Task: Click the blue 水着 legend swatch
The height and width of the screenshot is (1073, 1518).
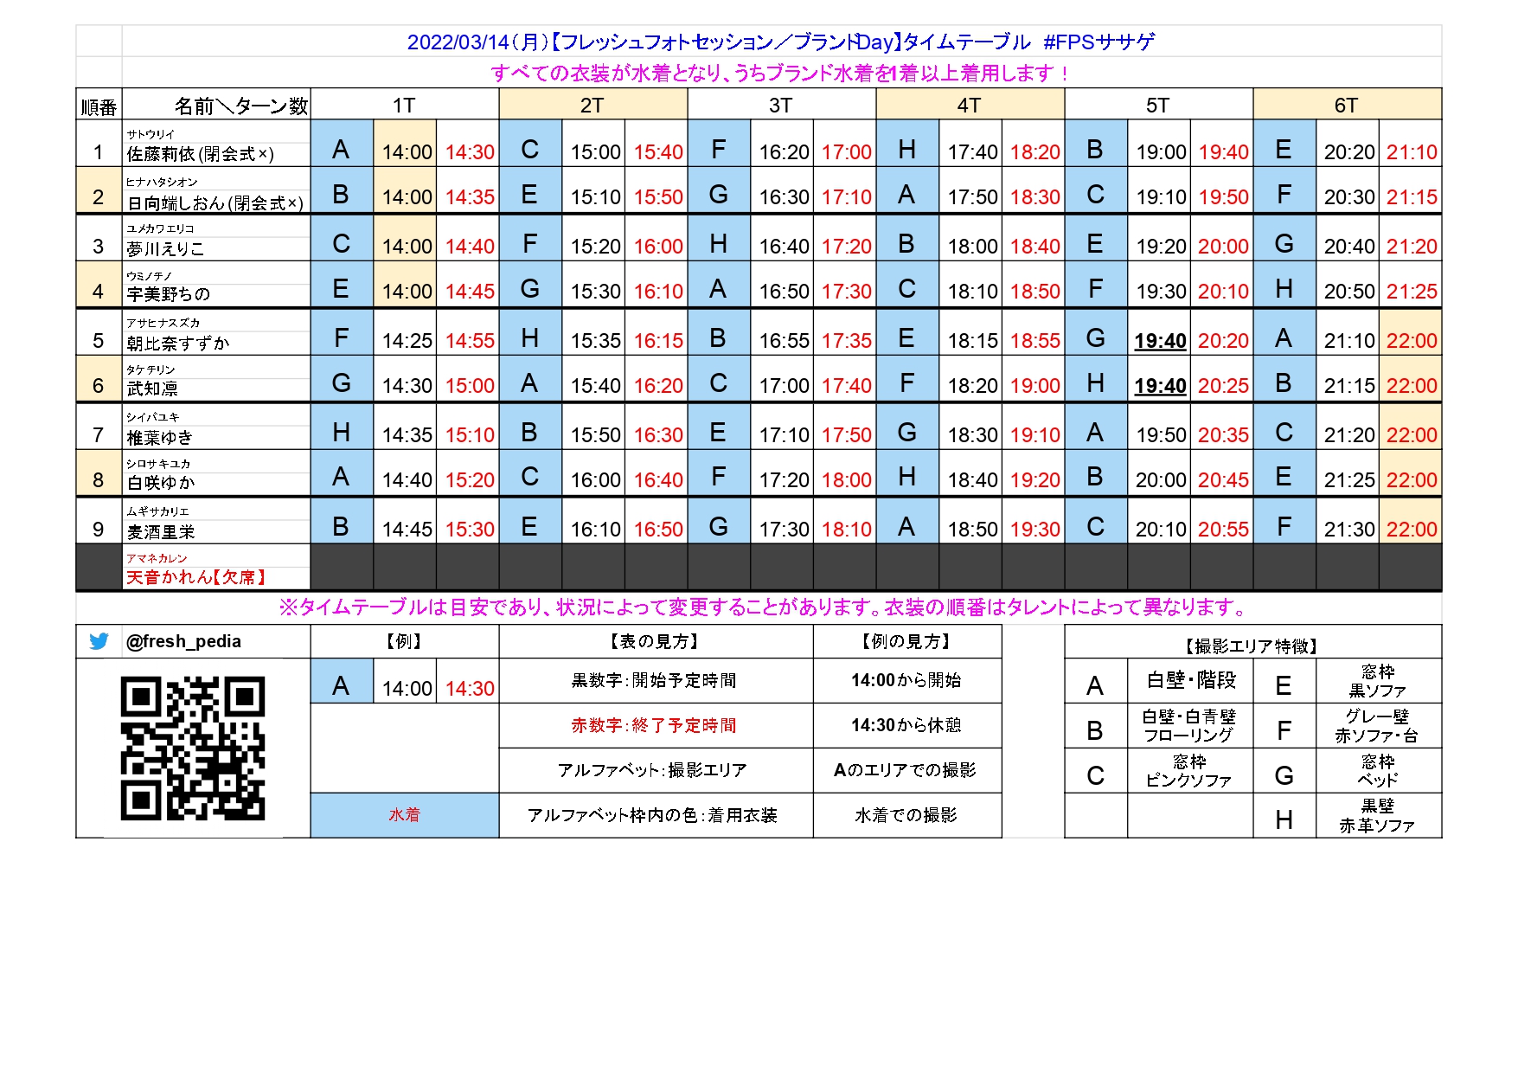Action: click(x=404, y=815)
